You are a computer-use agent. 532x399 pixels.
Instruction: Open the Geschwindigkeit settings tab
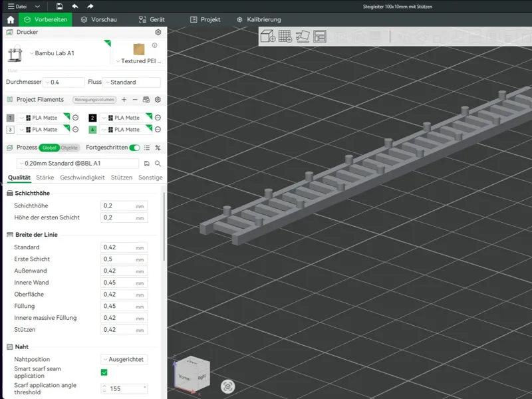point(82,178)
